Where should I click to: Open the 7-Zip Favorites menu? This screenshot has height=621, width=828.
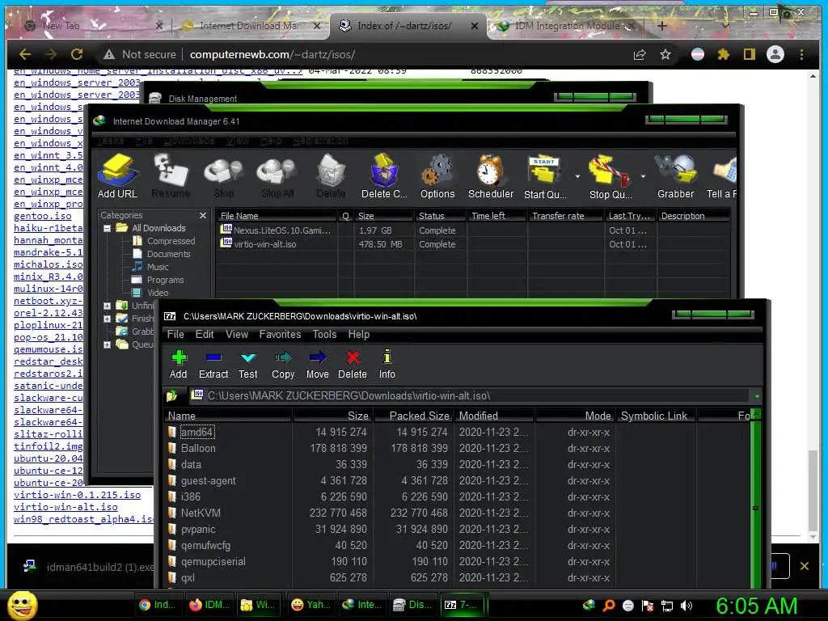280,334
